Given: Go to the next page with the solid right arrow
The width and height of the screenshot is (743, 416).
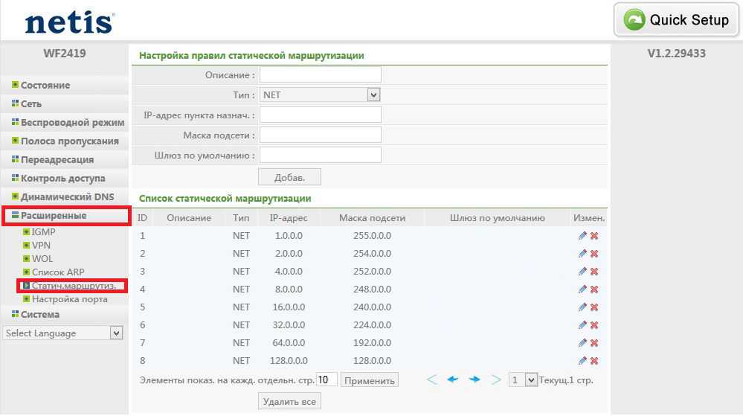Looking at the screenshot, I should [x=475, y=380].
